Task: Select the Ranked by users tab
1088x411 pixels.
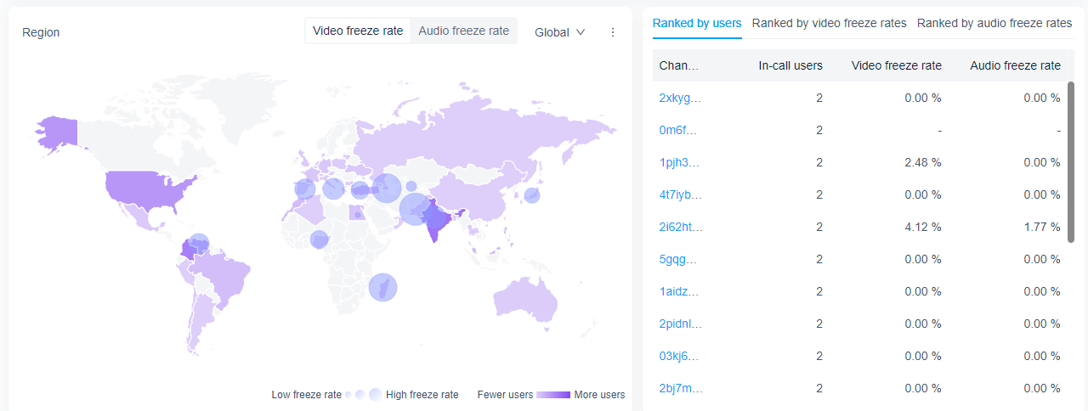Action: pyautogui.click(x=697, y=23)
